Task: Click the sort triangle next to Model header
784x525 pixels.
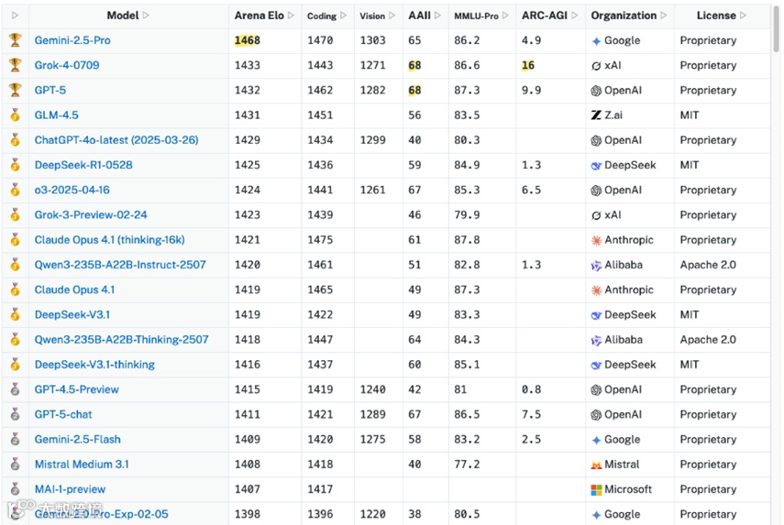Action: (146, 16)
